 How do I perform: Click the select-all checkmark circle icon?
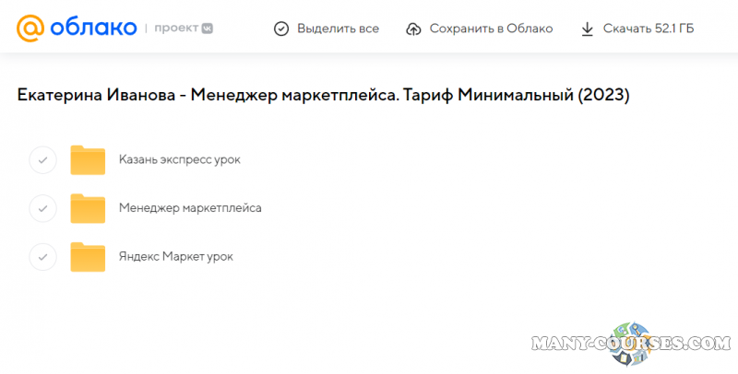click(x=281, y=29)
